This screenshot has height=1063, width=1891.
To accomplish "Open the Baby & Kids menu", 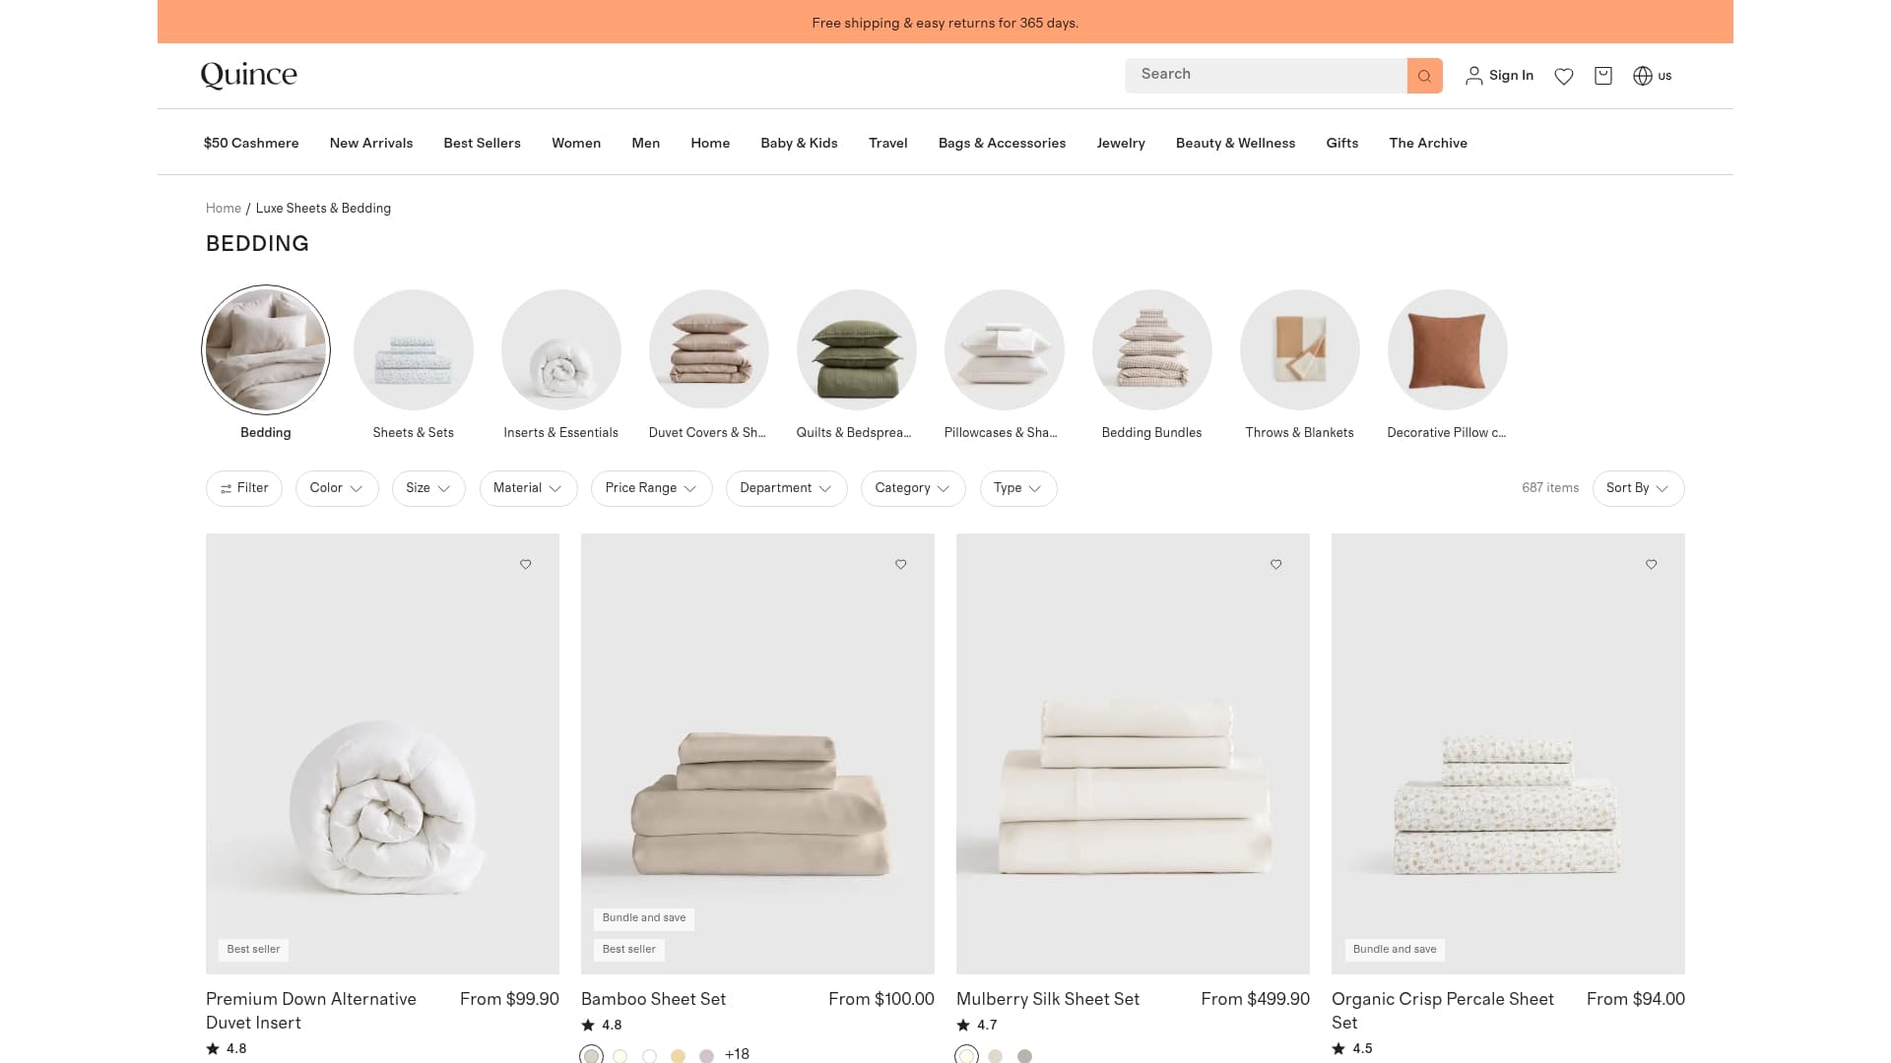I will point(799,143).
